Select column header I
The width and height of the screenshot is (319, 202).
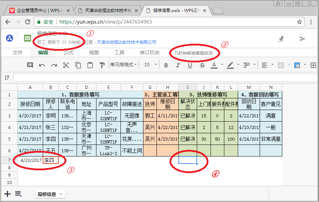[x=188, y=87]
